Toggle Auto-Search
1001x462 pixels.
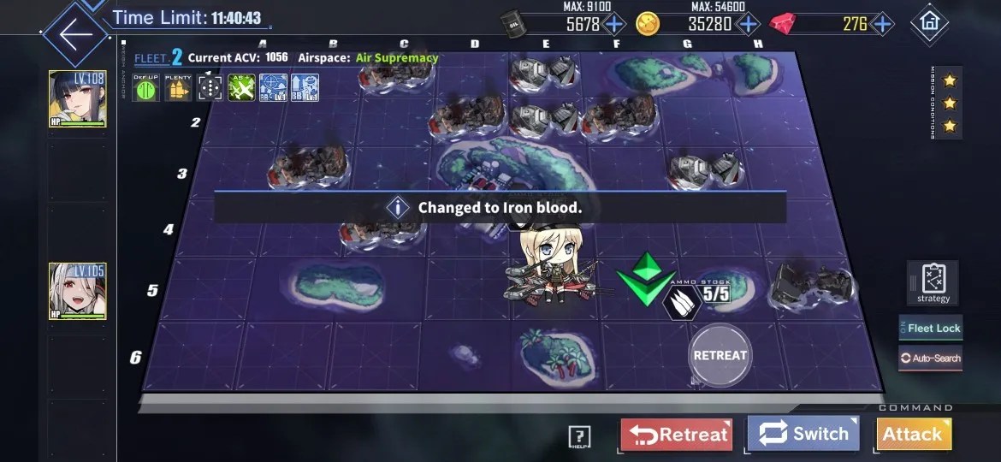click(x=930, y=358)
